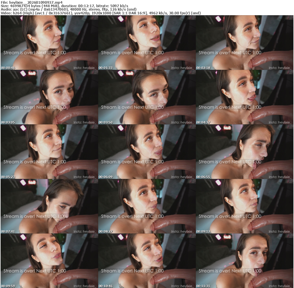Click the 'Audio: aac (LC)' header line
The image size is (294, 288).
coord(69,9)
